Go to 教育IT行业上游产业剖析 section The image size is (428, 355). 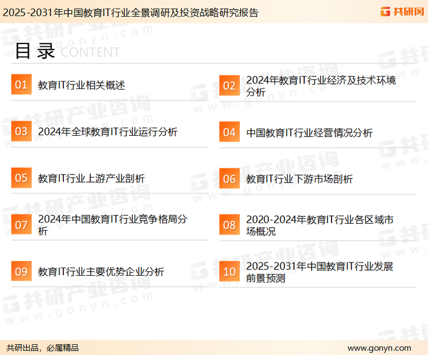(91, 179)
